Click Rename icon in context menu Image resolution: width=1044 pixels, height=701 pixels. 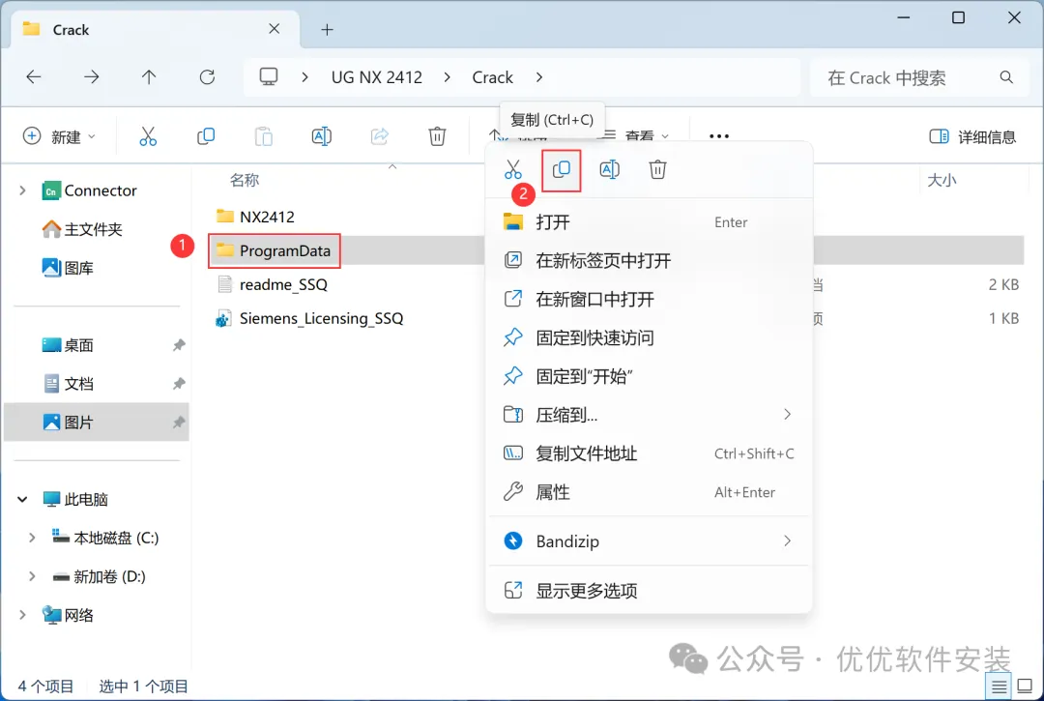pyautogui.click(x=609, y=170)
